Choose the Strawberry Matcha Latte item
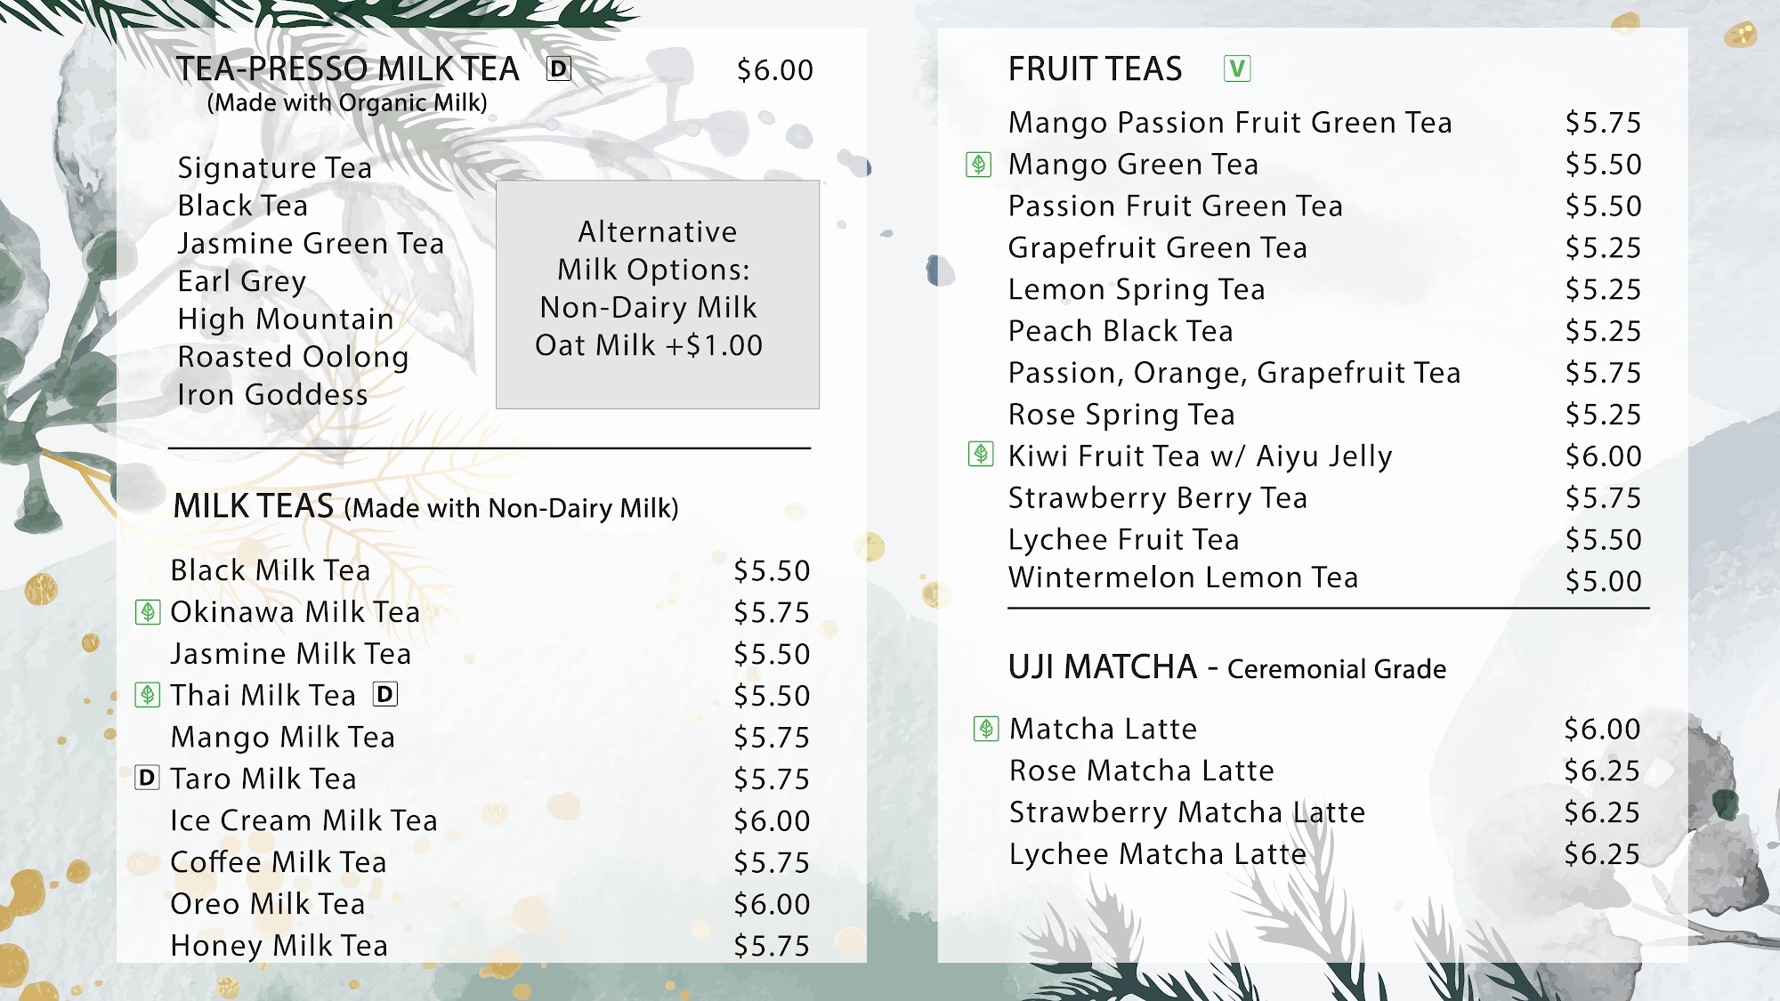Viewport: 1780px width, 1001px height. (1186, 812)
